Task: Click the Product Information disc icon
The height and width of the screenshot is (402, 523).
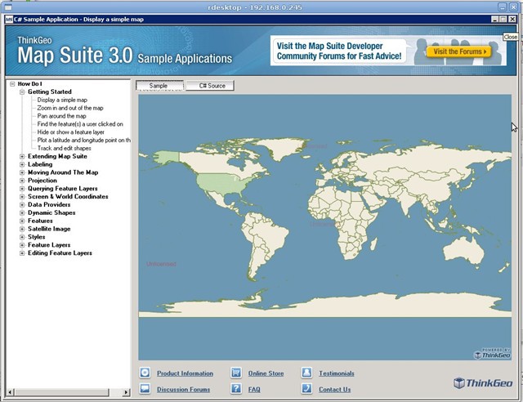Action: pyautogui.click(x=145, y=373)
